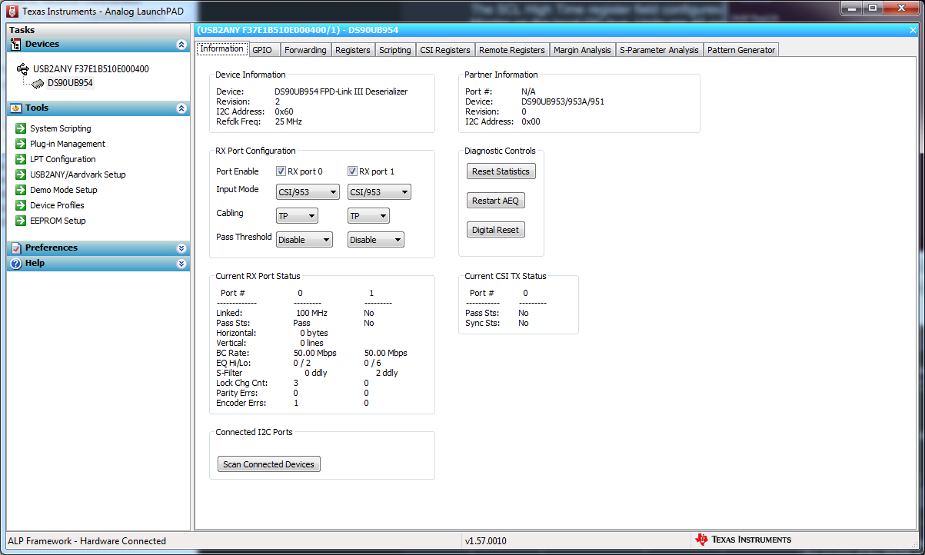
Task: Click the Refclk Freq 25 MHz value
Action: point(288,121)
